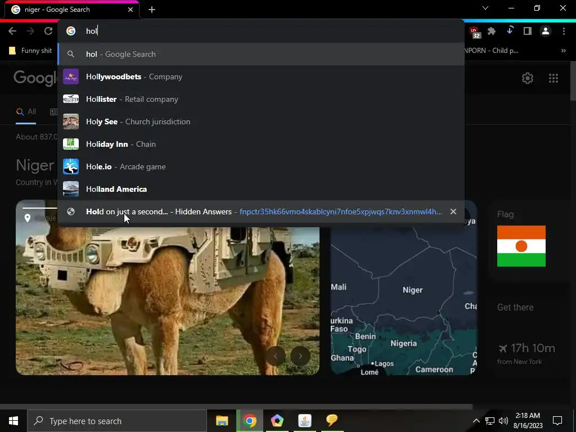Expand hidden bookmarks overflow chevron
This screenshot has width=576, height=432.
coord(563,51)
